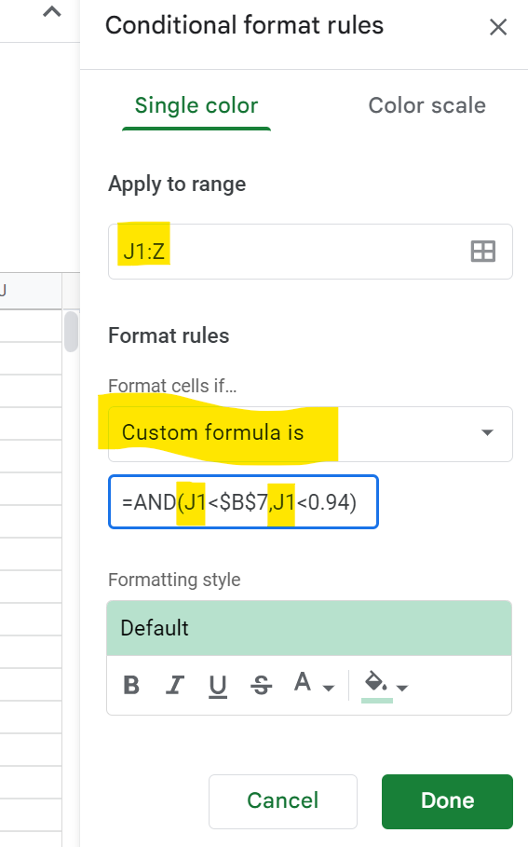Click the Cancel button
528x847 pixels.
(x=283, y=801)
